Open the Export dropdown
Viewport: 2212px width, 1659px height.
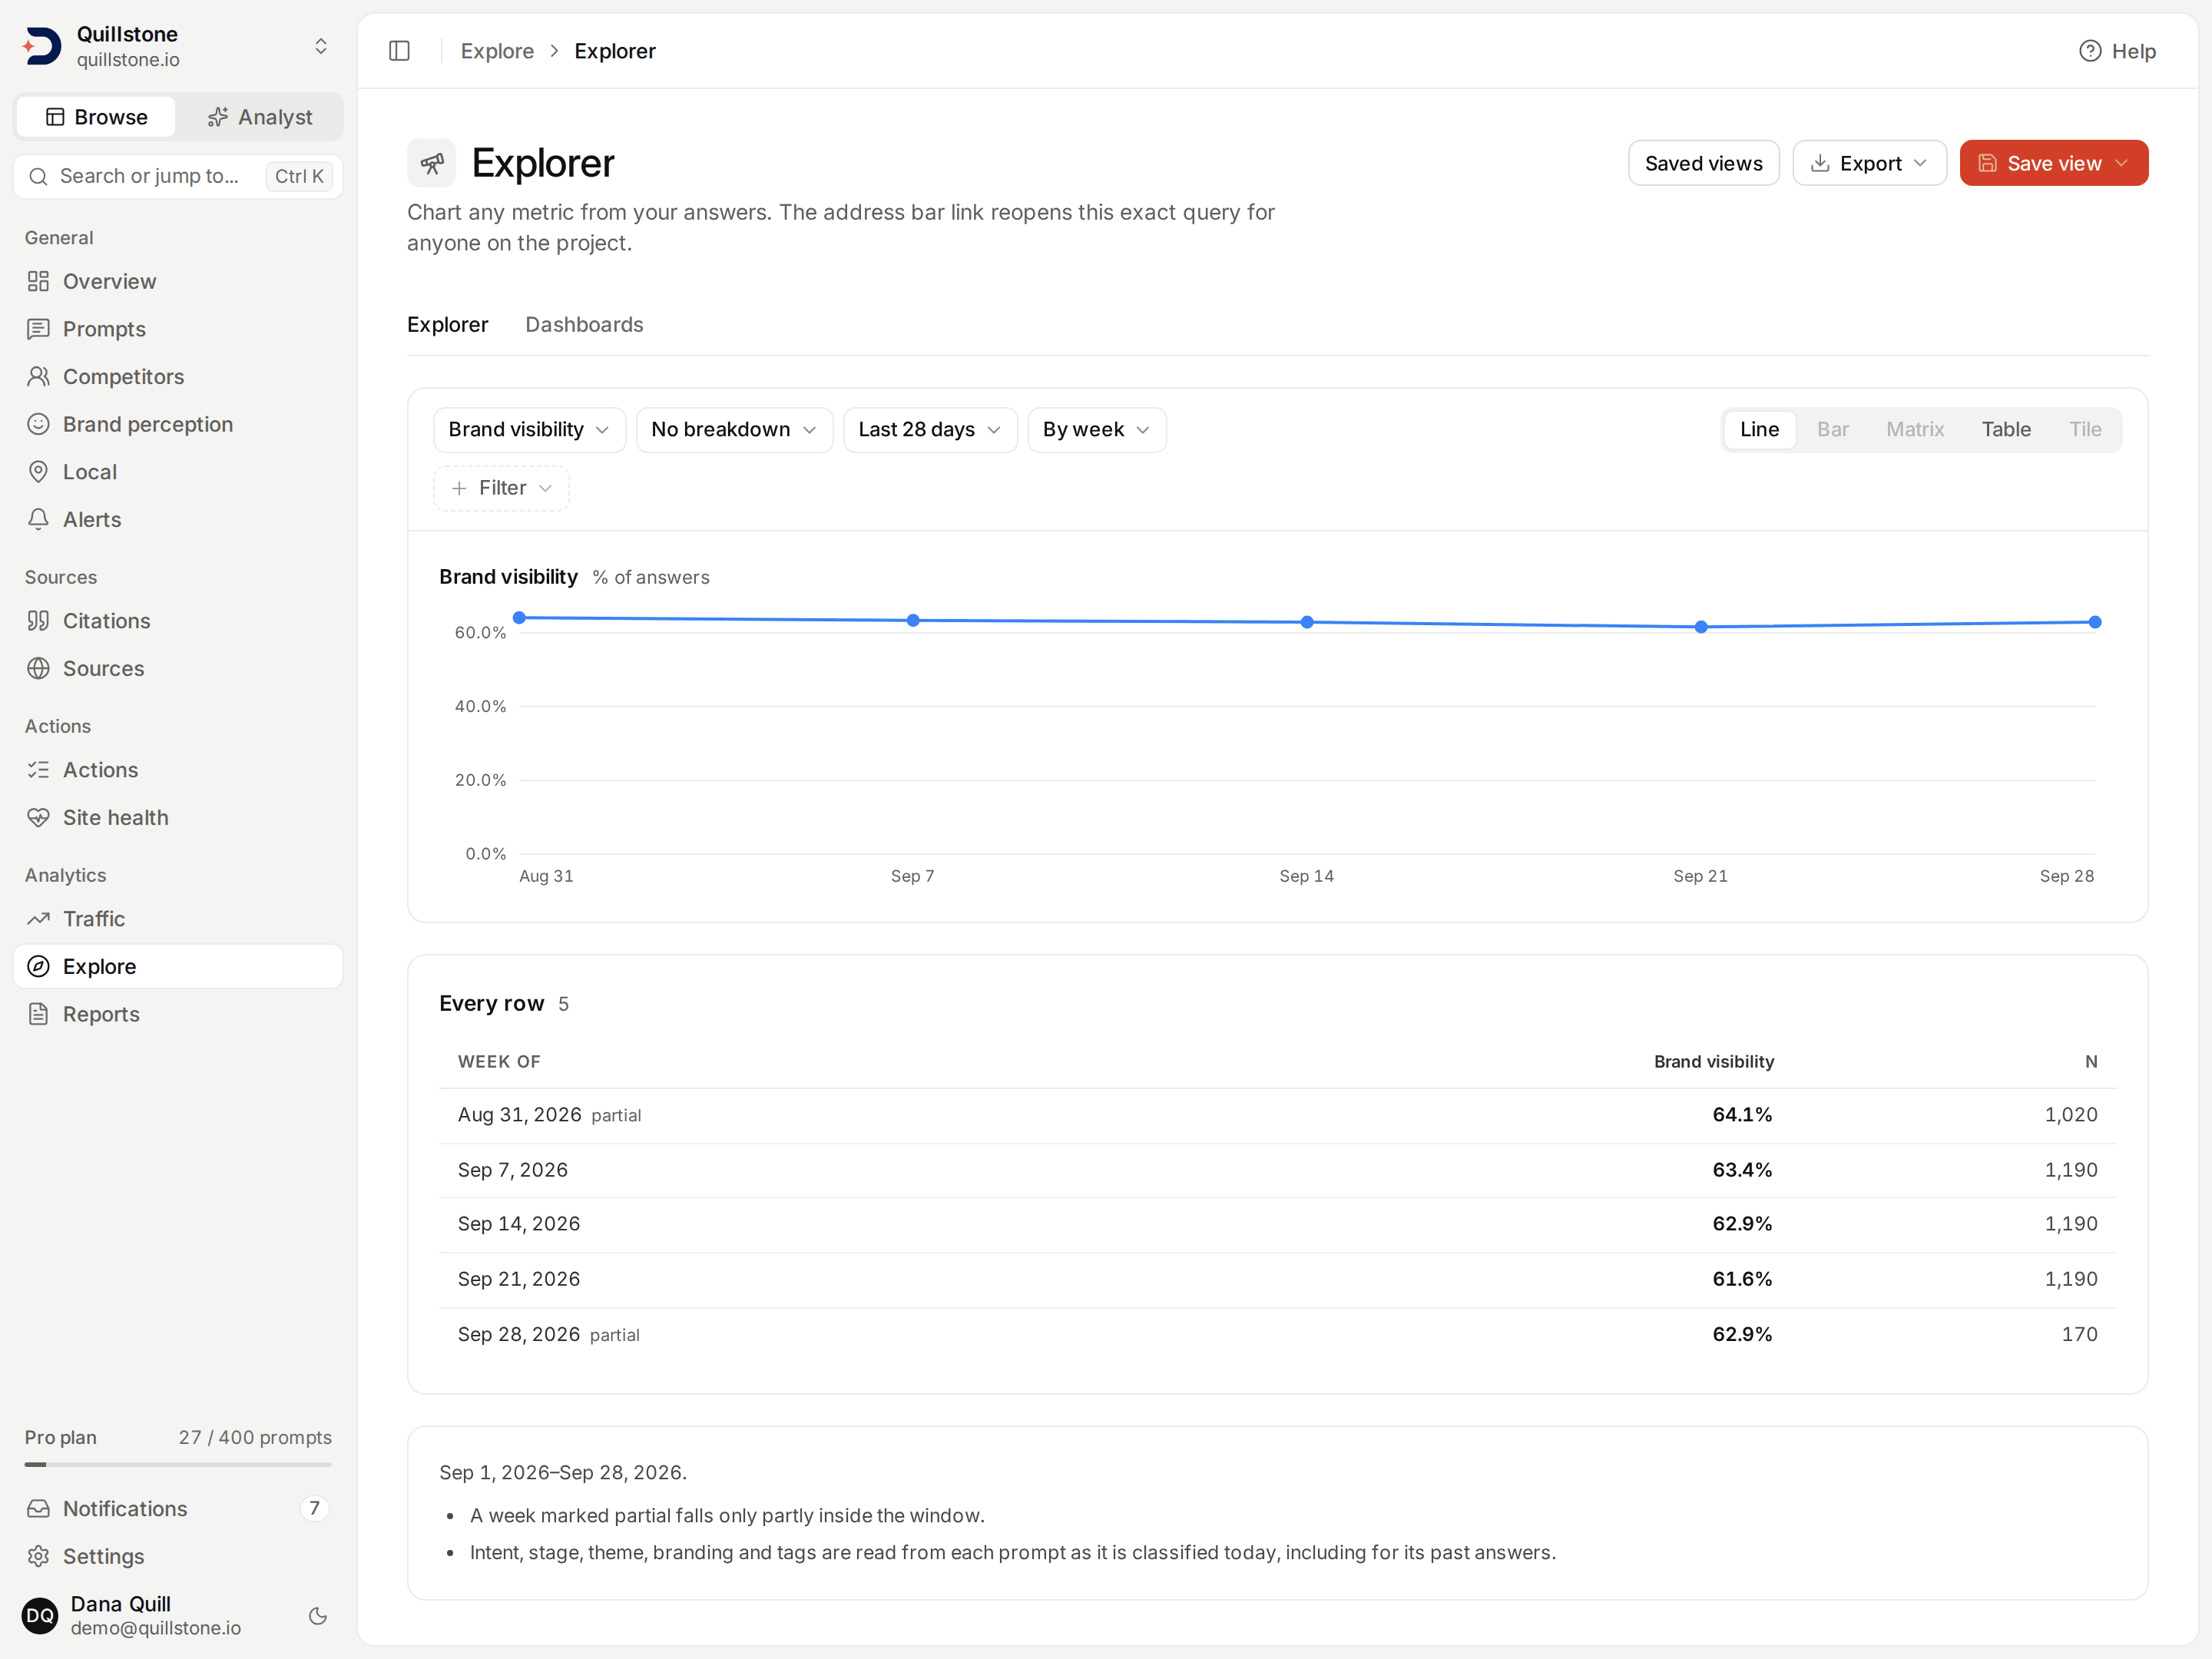click(x=1869, y=163)
